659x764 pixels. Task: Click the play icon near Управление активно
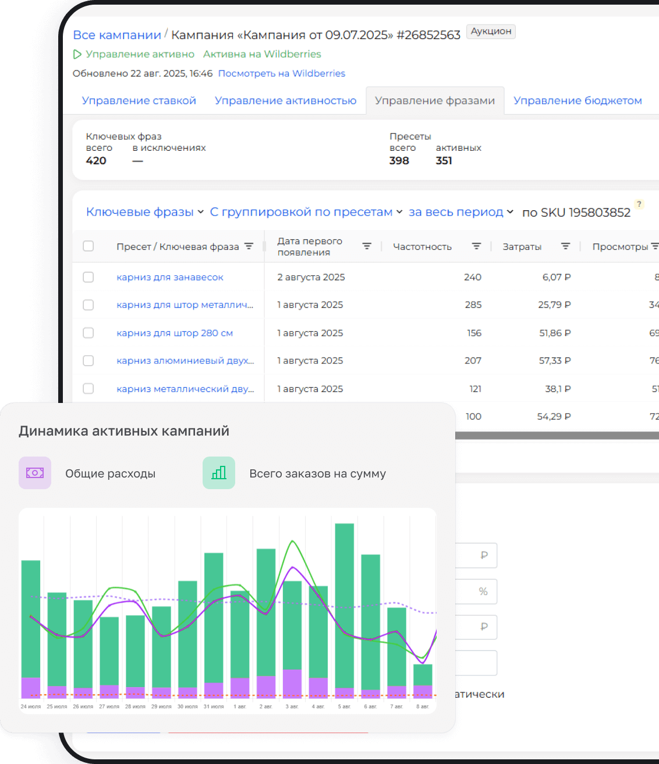[77, 54]
